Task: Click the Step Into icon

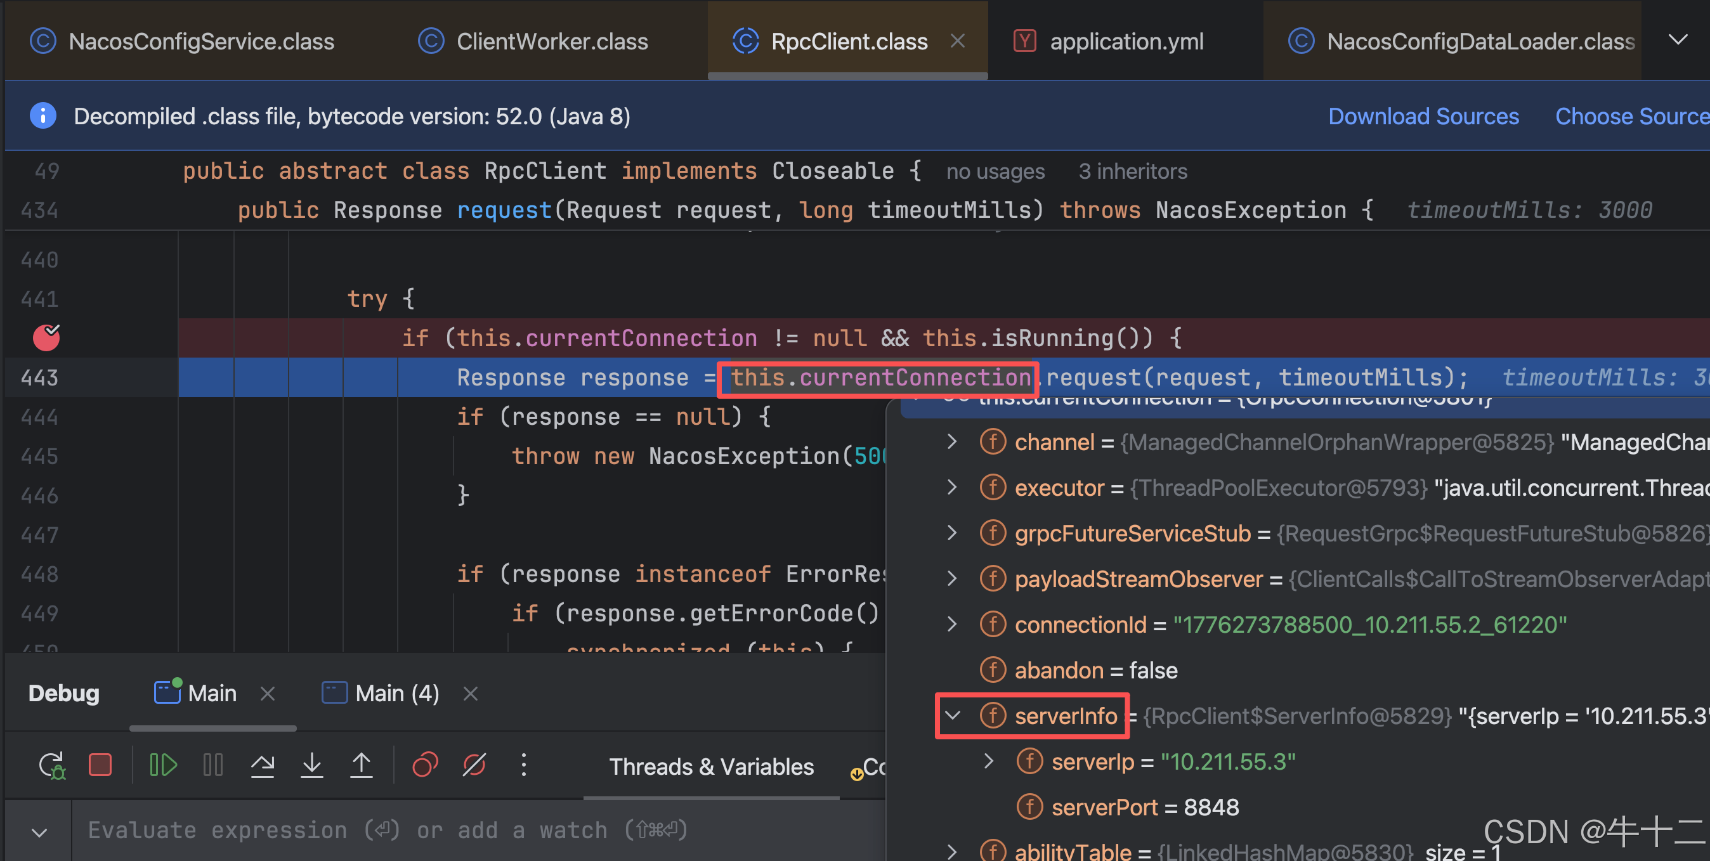Action: tap(311, 765)
